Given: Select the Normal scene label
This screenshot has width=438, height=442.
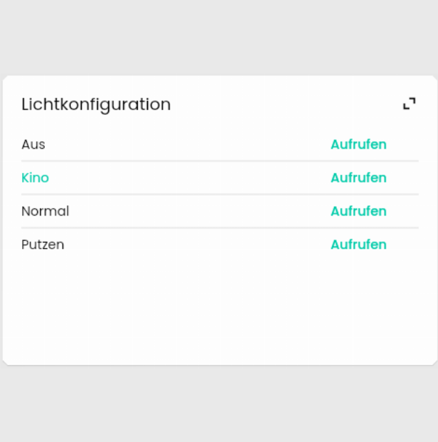Looking at the screenshot, I should pyautogui.click(x=45, y=211).
